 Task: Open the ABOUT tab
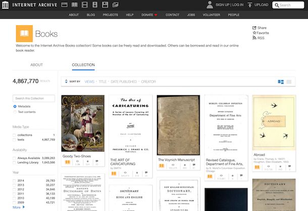pyautogui.click(x=36, y=65)
